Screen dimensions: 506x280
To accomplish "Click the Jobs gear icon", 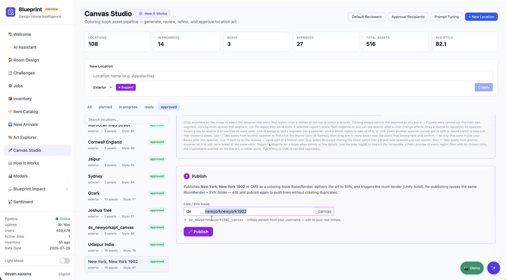I will click(x=10, y=86).
